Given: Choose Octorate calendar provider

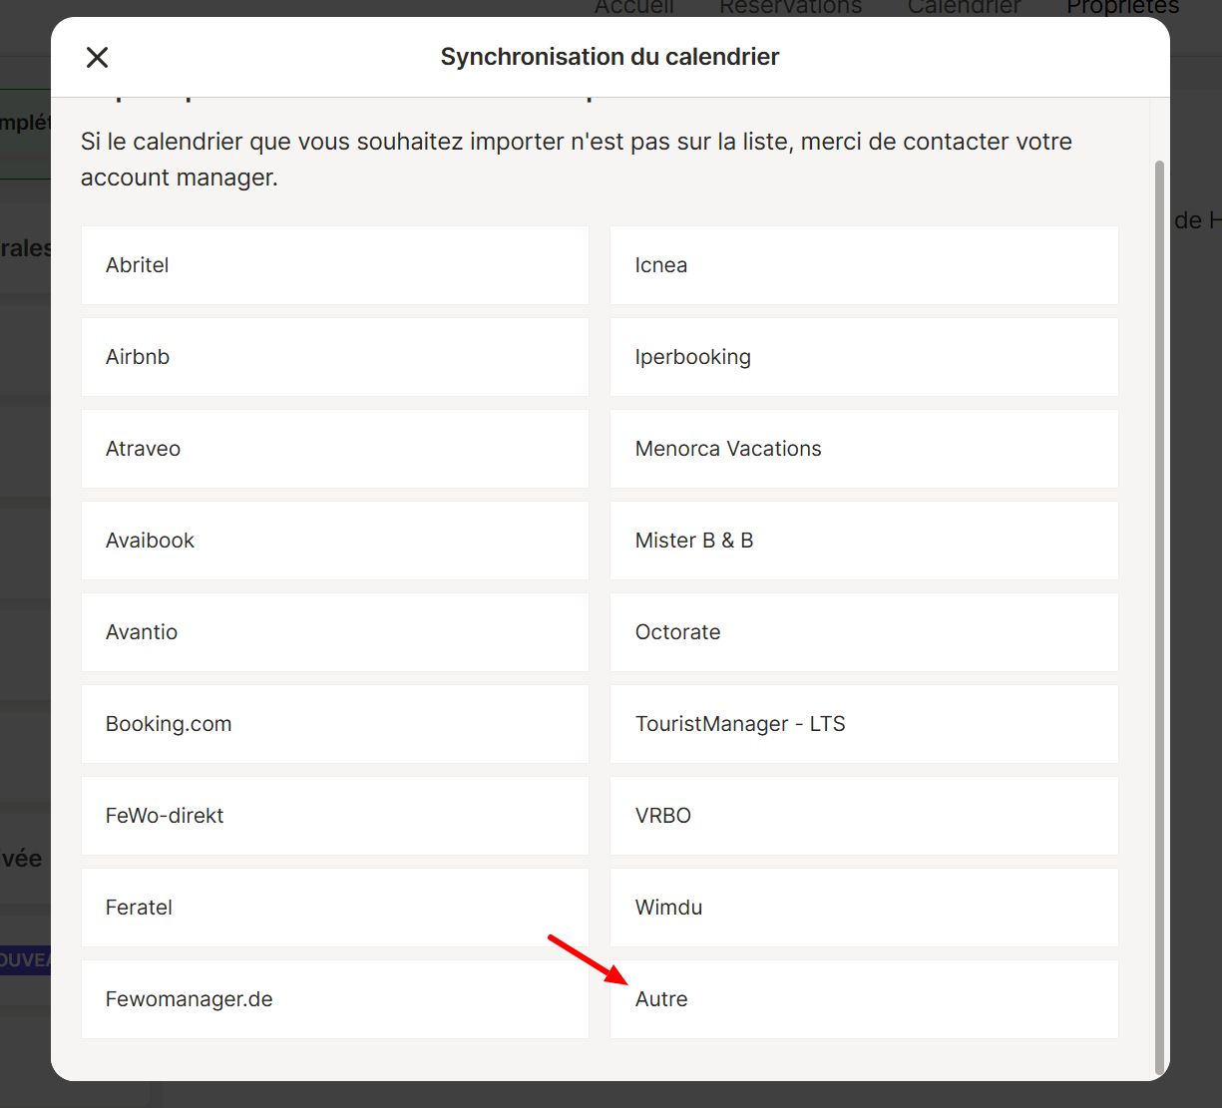Looking at the screenshot, I should pyautogui.click(x=863, y=632).
